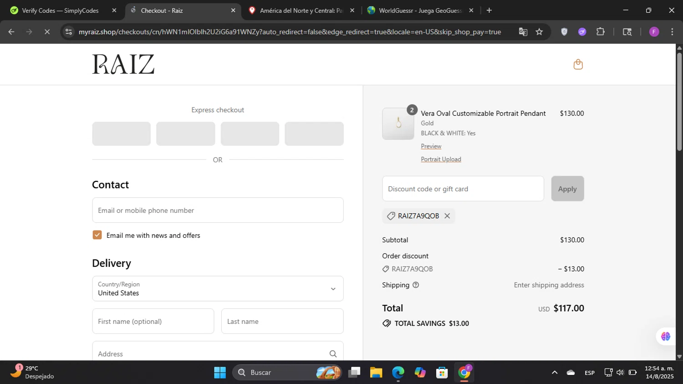Focus the Discount code or gift card field
683x384 pixels.
(463, 189)
